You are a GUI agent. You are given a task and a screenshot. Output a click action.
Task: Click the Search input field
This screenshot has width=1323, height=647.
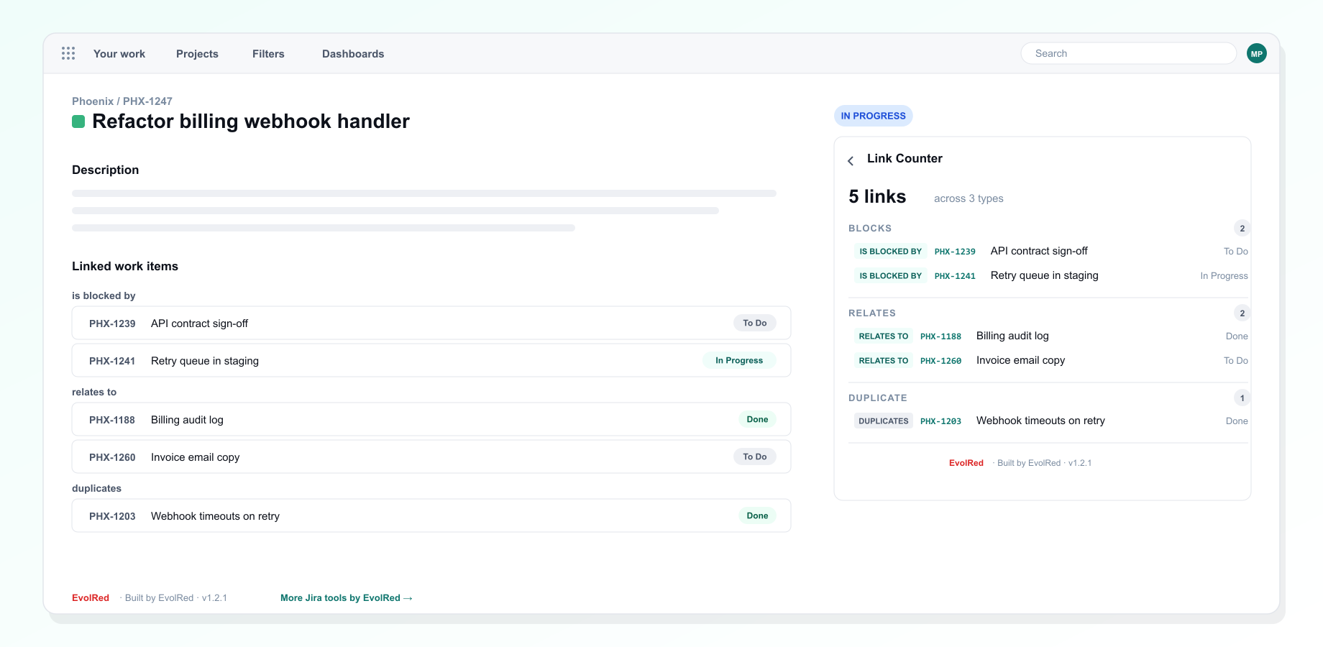tap(1128, 53)
